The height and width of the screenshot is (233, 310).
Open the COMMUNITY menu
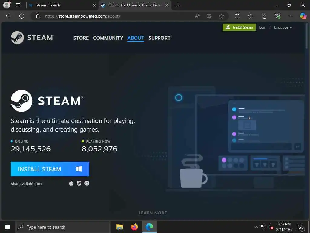tap(108, 38)
